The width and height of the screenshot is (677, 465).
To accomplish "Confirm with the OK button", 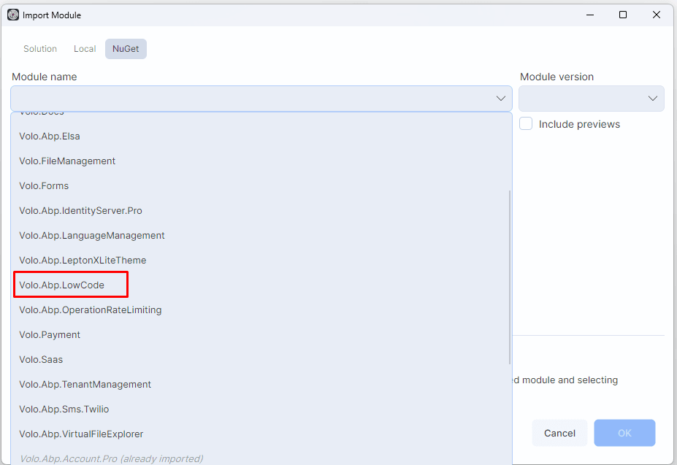I will pyautogui.click(x=624, y=433).
